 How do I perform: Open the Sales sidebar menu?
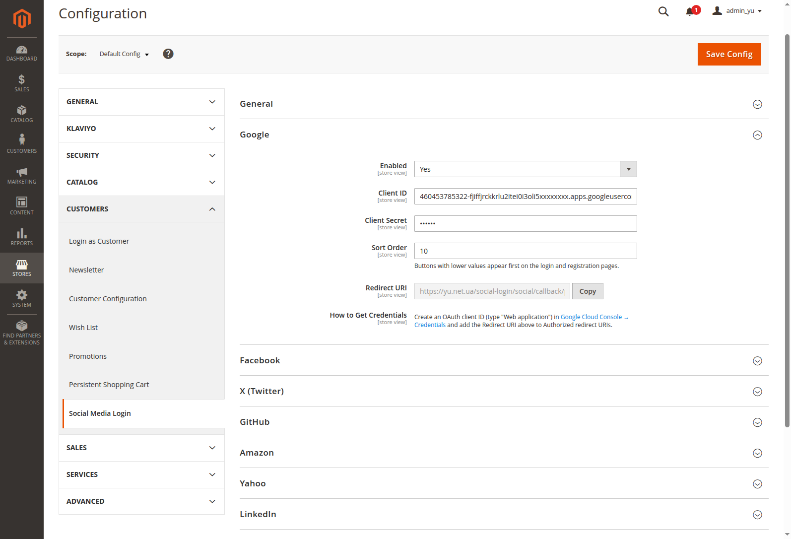(22, 83)
